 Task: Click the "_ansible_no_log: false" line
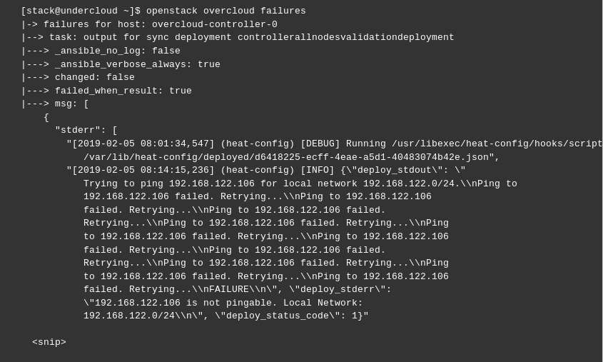pos(117,51)
